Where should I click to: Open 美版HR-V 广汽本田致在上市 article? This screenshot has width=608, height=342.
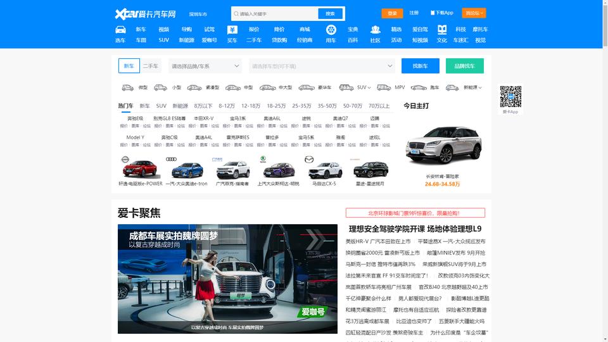378,241
